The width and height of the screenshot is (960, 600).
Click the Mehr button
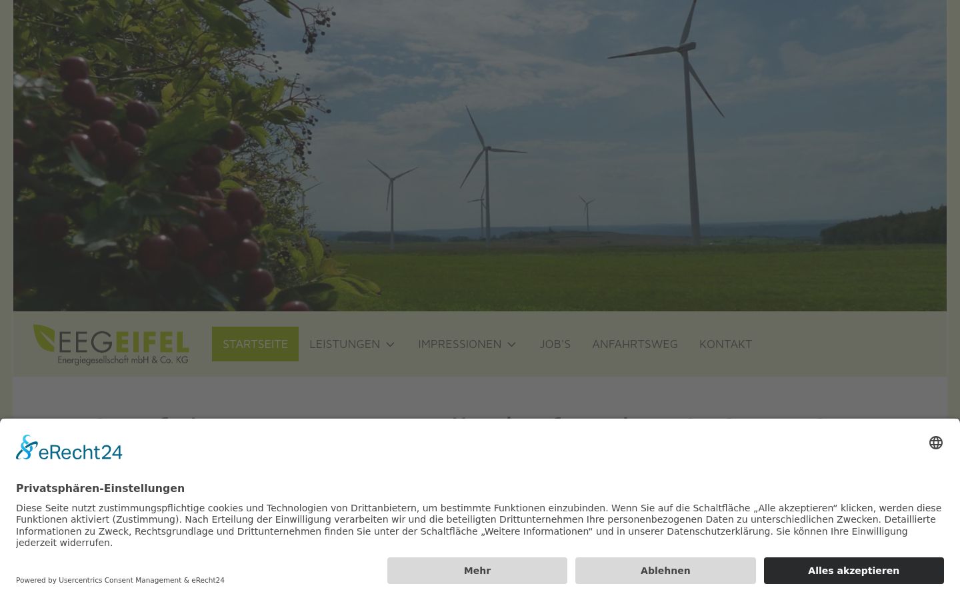tap(477, 571)
